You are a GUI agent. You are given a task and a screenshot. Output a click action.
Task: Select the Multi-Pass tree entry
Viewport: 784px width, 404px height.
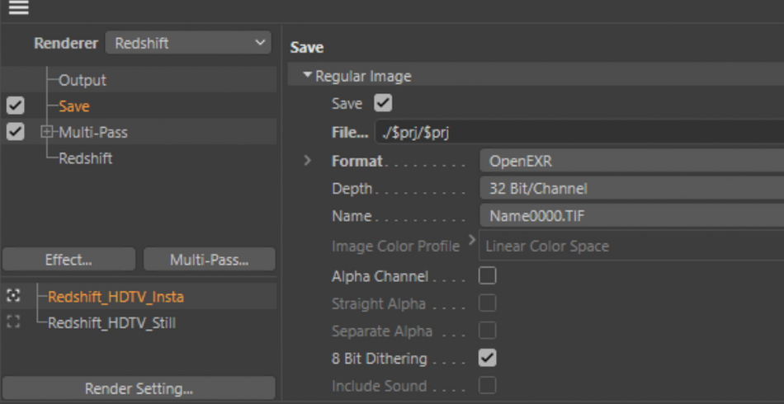(93, 133)
